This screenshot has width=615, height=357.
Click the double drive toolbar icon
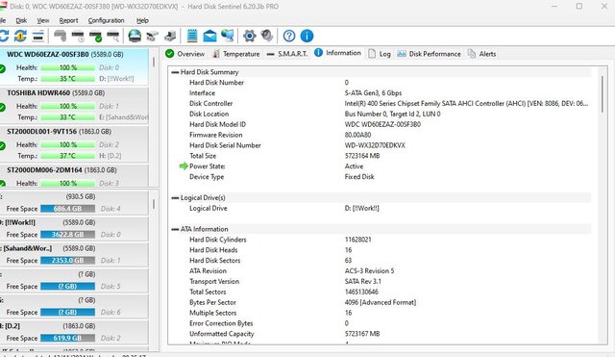pos(152,37)
